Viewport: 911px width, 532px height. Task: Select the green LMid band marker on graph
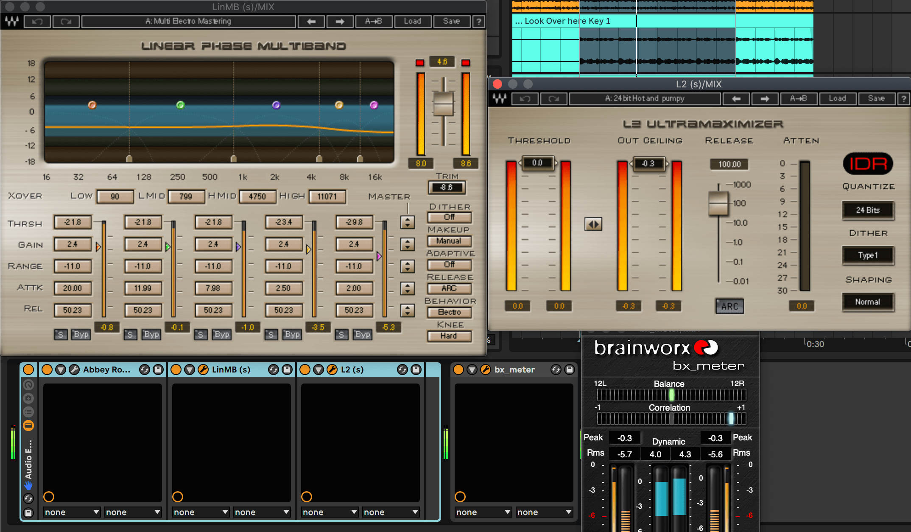point(180,105)
